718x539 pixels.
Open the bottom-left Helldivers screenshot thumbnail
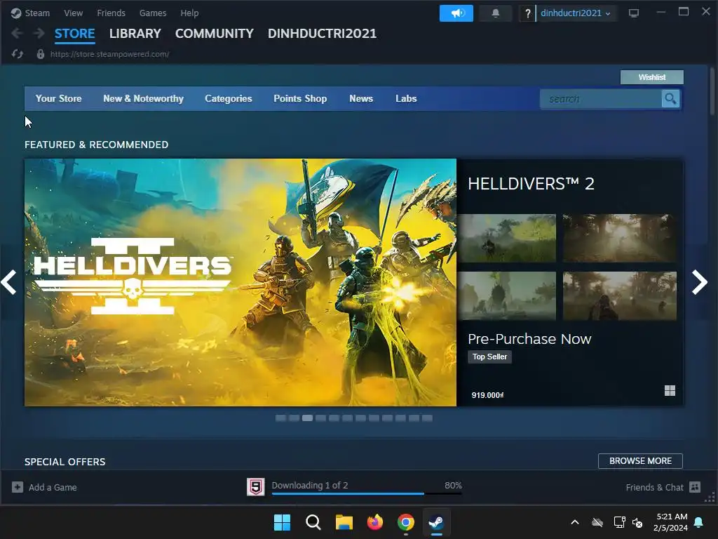[x=506, y=295]
